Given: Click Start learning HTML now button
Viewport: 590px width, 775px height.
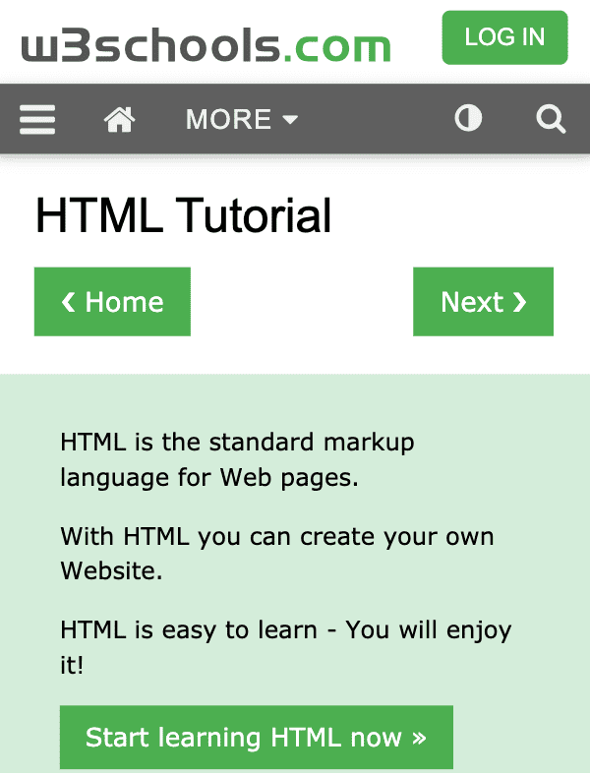Looking at the screenshot, I should click(x=257, y=737).
